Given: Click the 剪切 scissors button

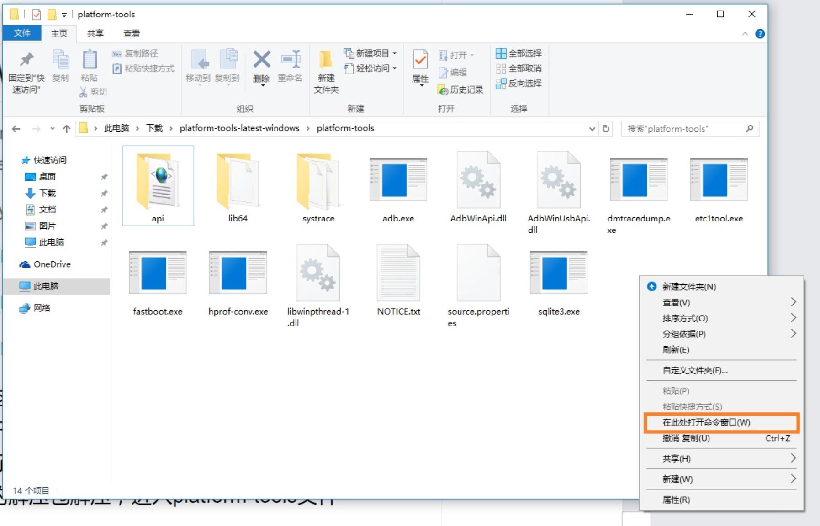Looking at the screenshot, I should (93, 92).
